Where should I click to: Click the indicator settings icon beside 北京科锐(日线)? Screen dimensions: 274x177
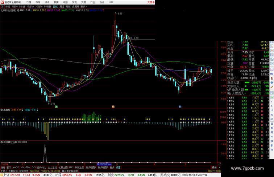click(x=18, y=11)
